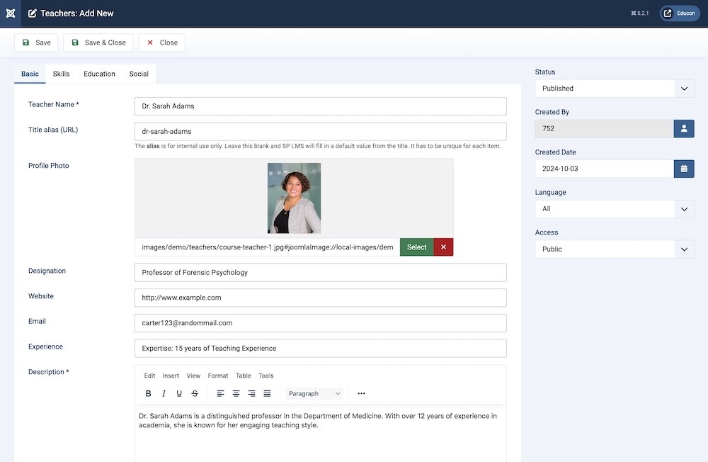The height and width of the screenshot is (462, 708).
Task: Open the Access level dropdown
Action: [x=614, y=249]
